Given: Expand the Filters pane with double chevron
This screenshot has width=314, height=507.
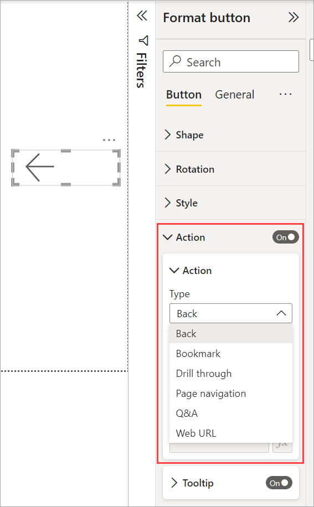Looking at the screenshot, I should (142, 15).
